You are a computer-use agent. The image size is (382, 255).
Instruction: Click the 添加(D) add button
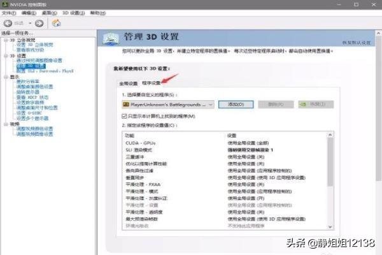[x=236, y=104]
